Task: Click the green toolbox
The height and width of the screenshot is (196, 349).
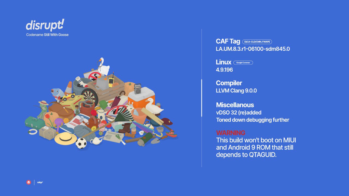Action: [x=34, y=122]
